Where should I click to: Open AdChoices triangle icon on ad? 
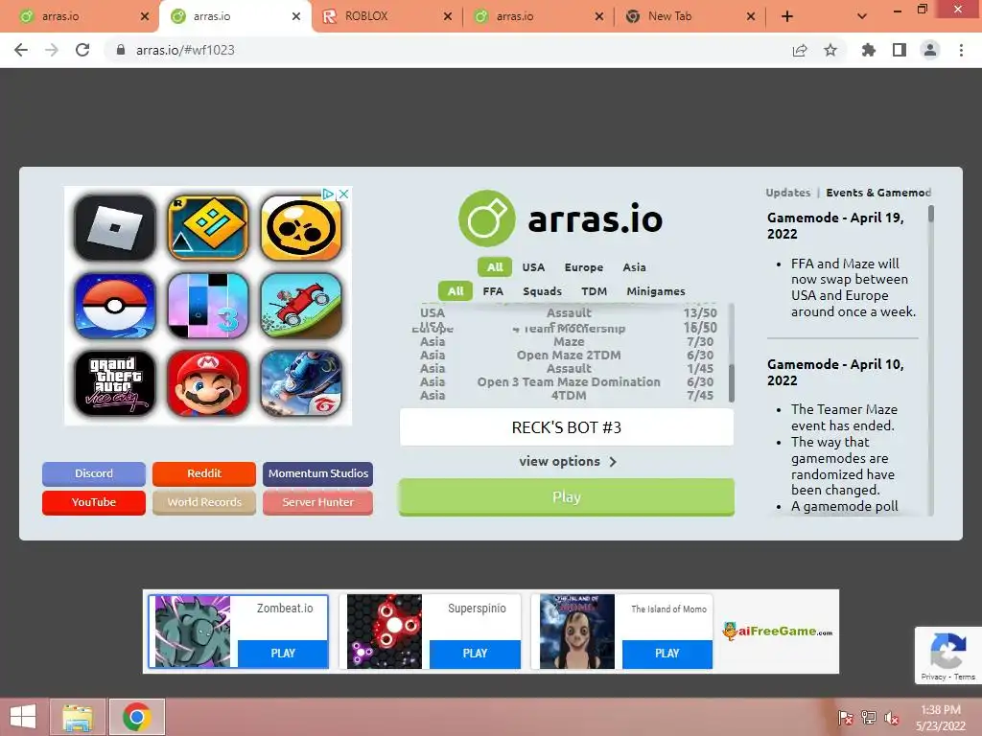pos(328,194)
